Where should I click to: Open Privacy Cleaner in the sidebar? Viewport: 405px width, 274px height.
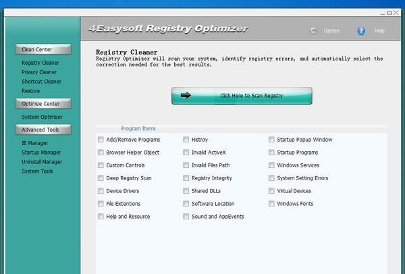pos(39,72)
